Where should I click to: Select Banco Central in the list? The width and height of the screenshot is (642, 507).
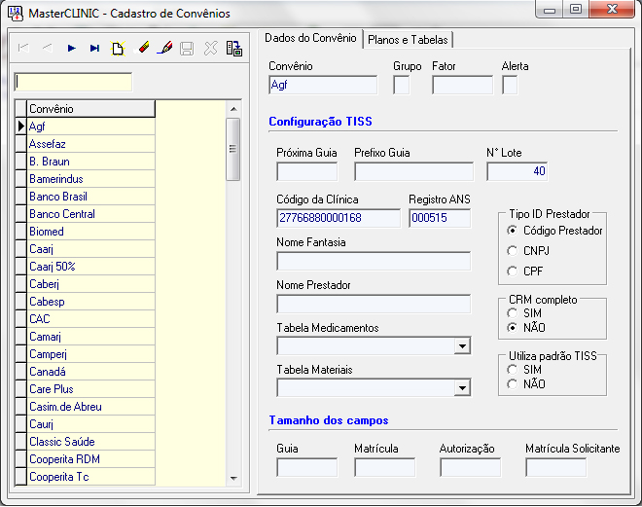[x=90, y=214]
